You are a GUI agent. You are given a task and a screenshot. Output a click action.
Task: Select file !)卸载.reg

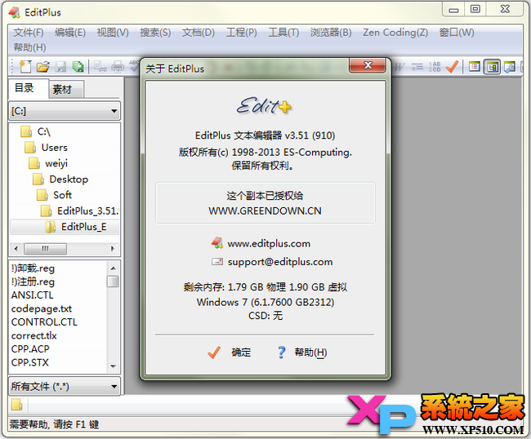coord(33,268)
